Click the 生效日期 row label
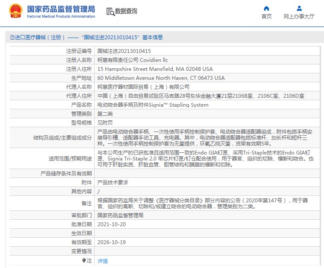324x268 pixels. [x=81, y=233]
